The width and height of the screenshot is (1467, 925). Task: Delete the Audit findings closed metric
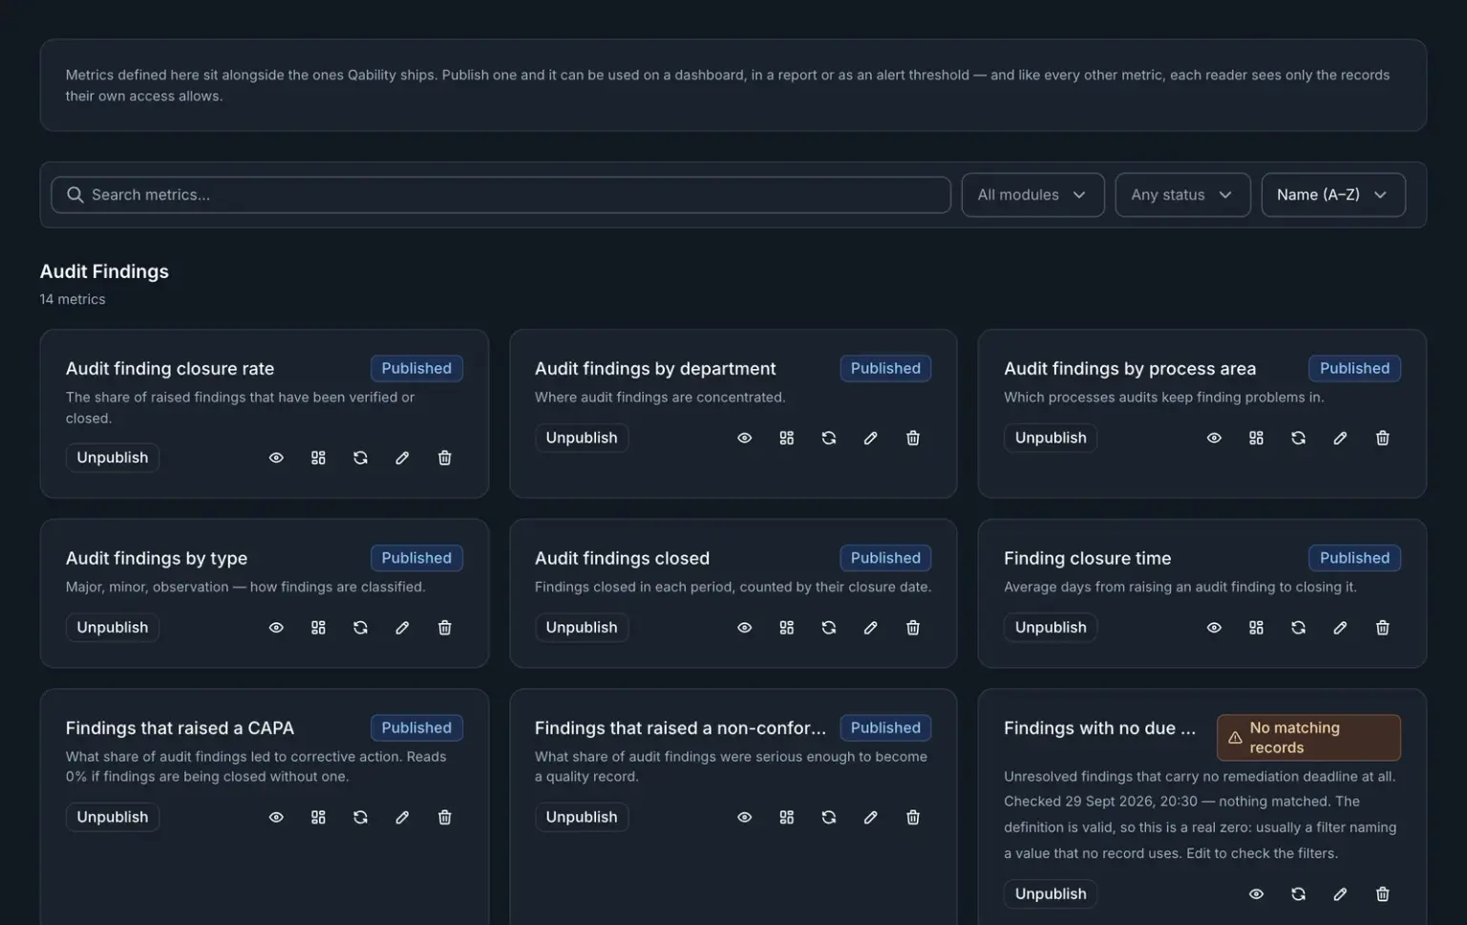pyautogui.click(x=913, y=628)
